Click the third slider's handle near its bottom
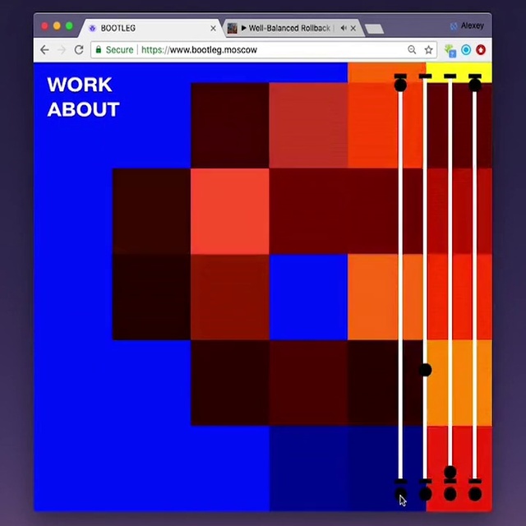The width and height of the screenshot is (526, 526). tap(450, 473)
